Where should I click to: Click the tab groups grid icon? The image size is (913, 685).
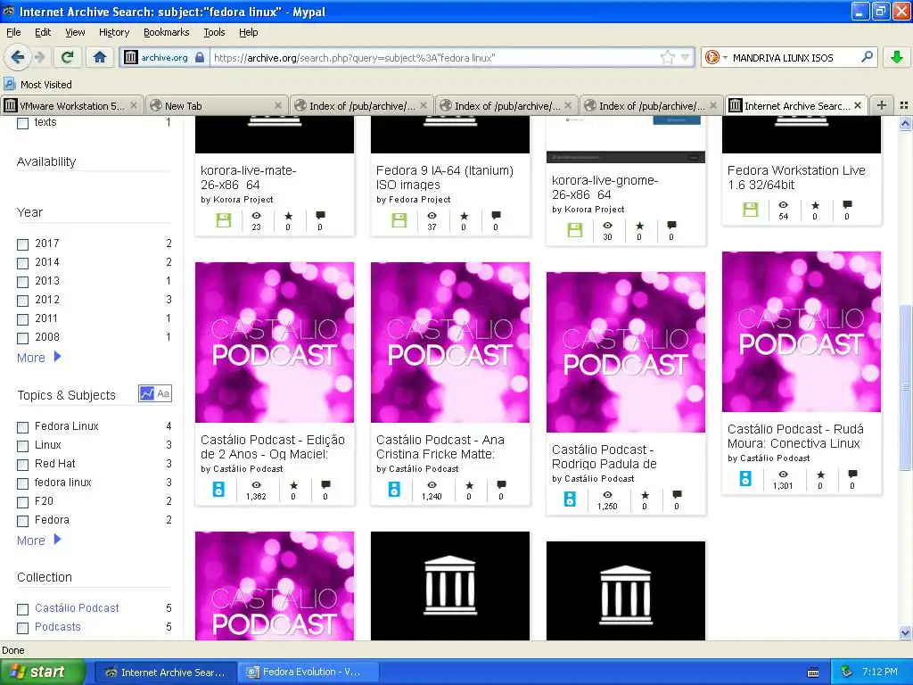[x=904, y=105]
